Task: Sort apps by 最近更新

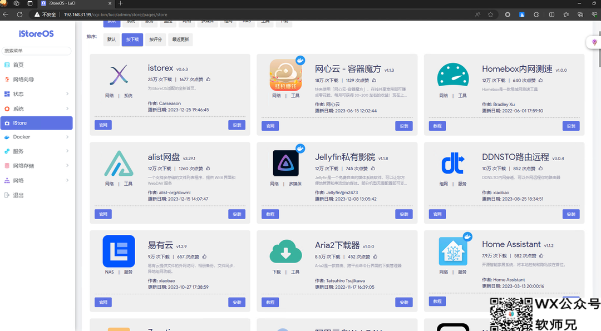Action: click(x=180, y=39)
